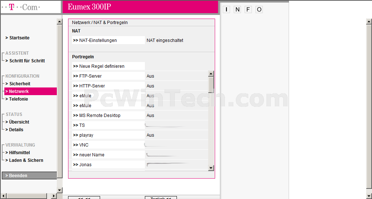Select the Netzwerk menu entry
The height and width of the screenshot is (199, 372).
31,91
